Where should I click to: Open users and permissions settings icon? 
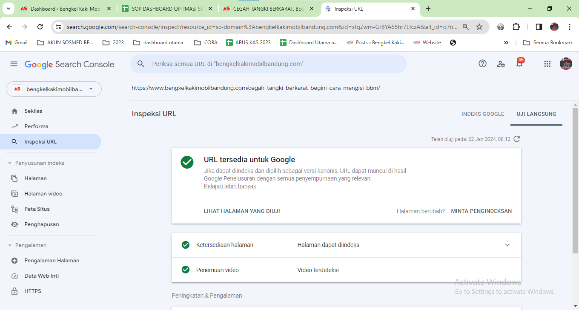(x=501, y=64)
